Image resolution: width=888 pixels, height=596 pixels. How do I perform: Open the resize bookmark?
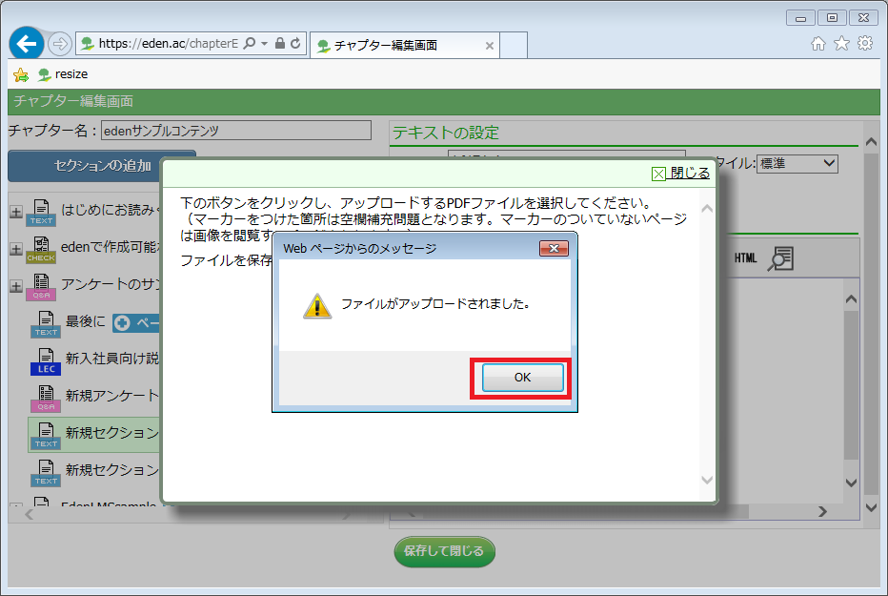(x=63, y=74)
